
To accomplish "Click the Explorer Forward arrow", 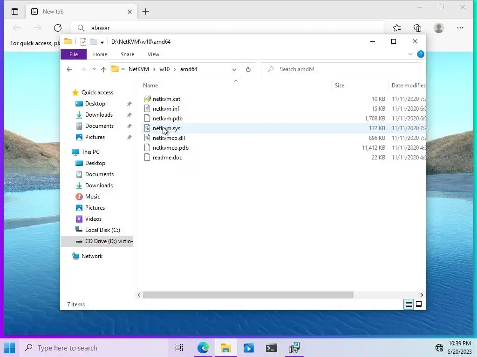I will coord(83,69).
